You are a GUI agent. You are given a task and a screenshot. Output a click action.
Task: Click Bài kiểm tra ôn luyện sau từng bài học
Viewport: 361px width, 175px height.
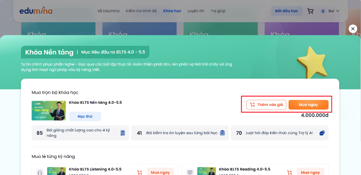pos(182,133)
